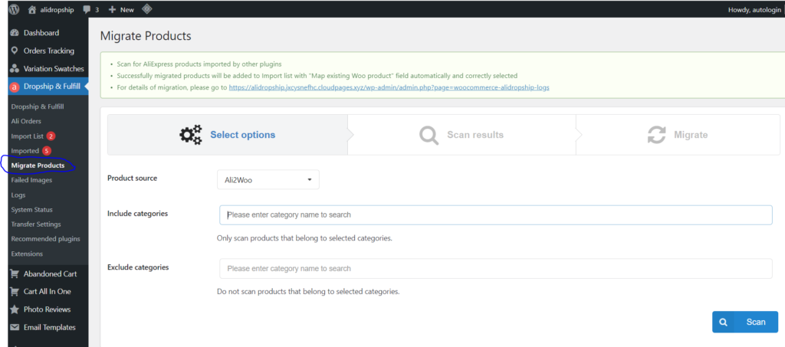This screenshot has width=785, height=347.
Task: Open Failed Images submenu item
Action: (x=31, y=180)
